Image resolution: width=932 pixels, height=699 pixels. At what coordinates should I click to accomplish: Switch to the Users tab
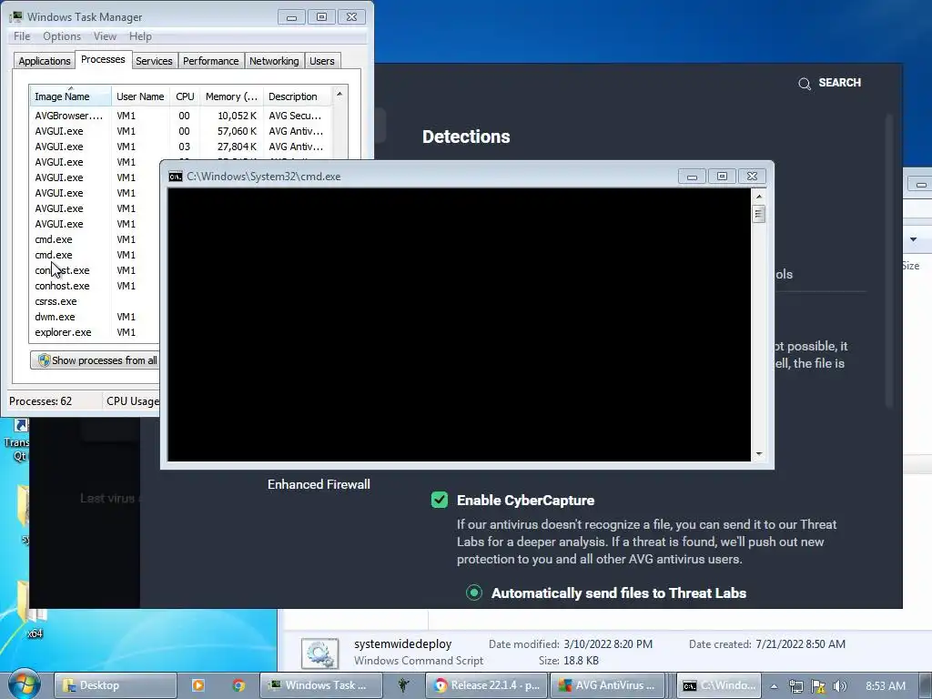click(x=321, y=61)
